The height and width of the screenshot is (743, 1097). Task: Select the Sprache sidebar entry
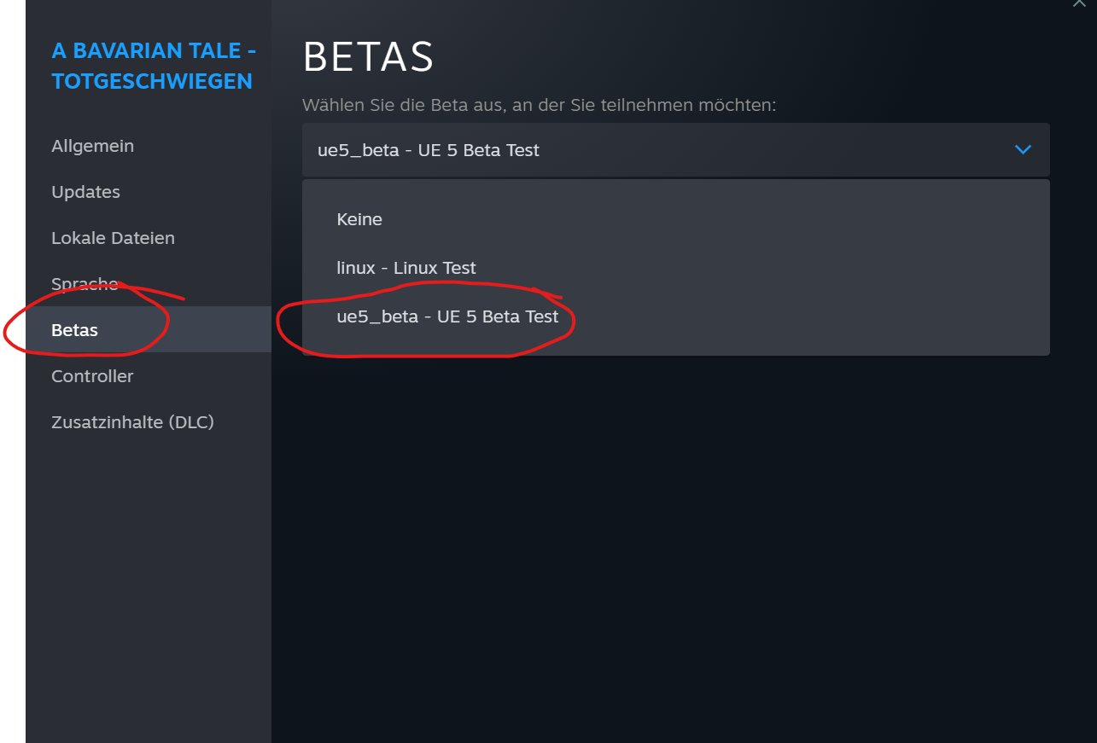pyautogui.click(x=85, y=284)
